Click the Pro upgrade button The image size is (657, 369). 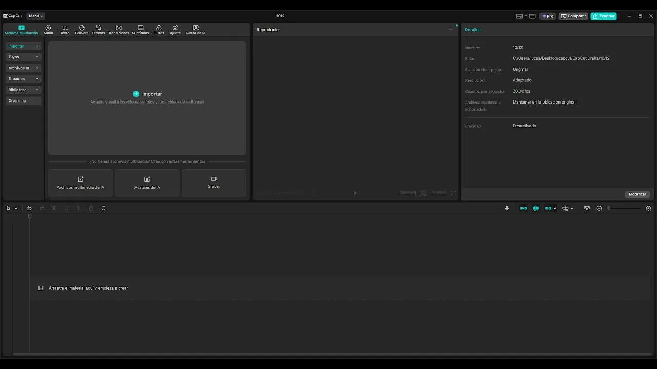[548, 16]
